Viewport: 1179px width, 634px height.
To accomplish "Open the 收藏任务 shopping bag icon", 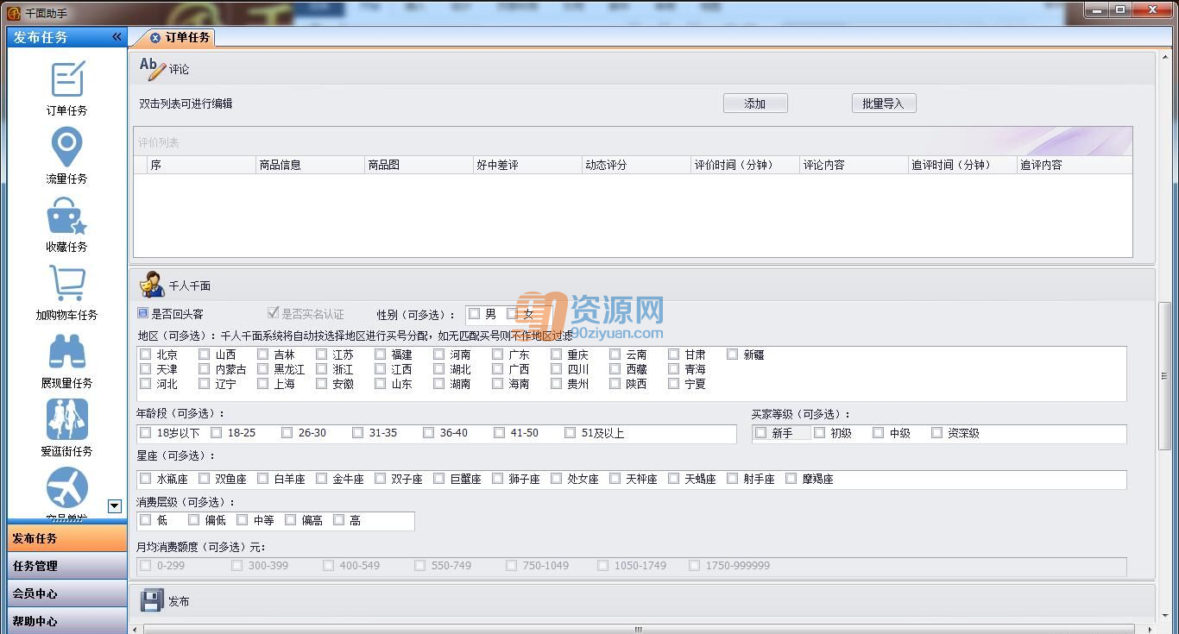I will pyautogui.click(x=67, y=217).
